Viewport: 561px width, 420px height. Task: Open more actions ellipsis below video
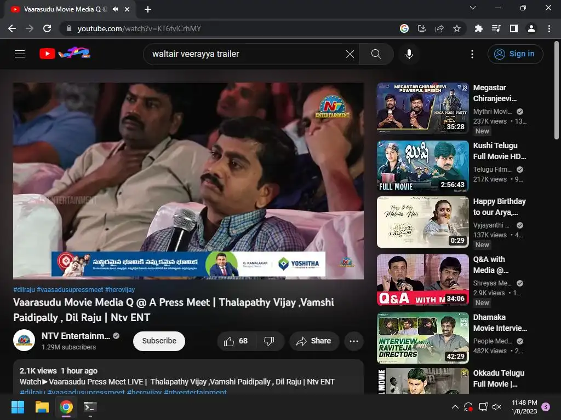[x=354, y=341]
